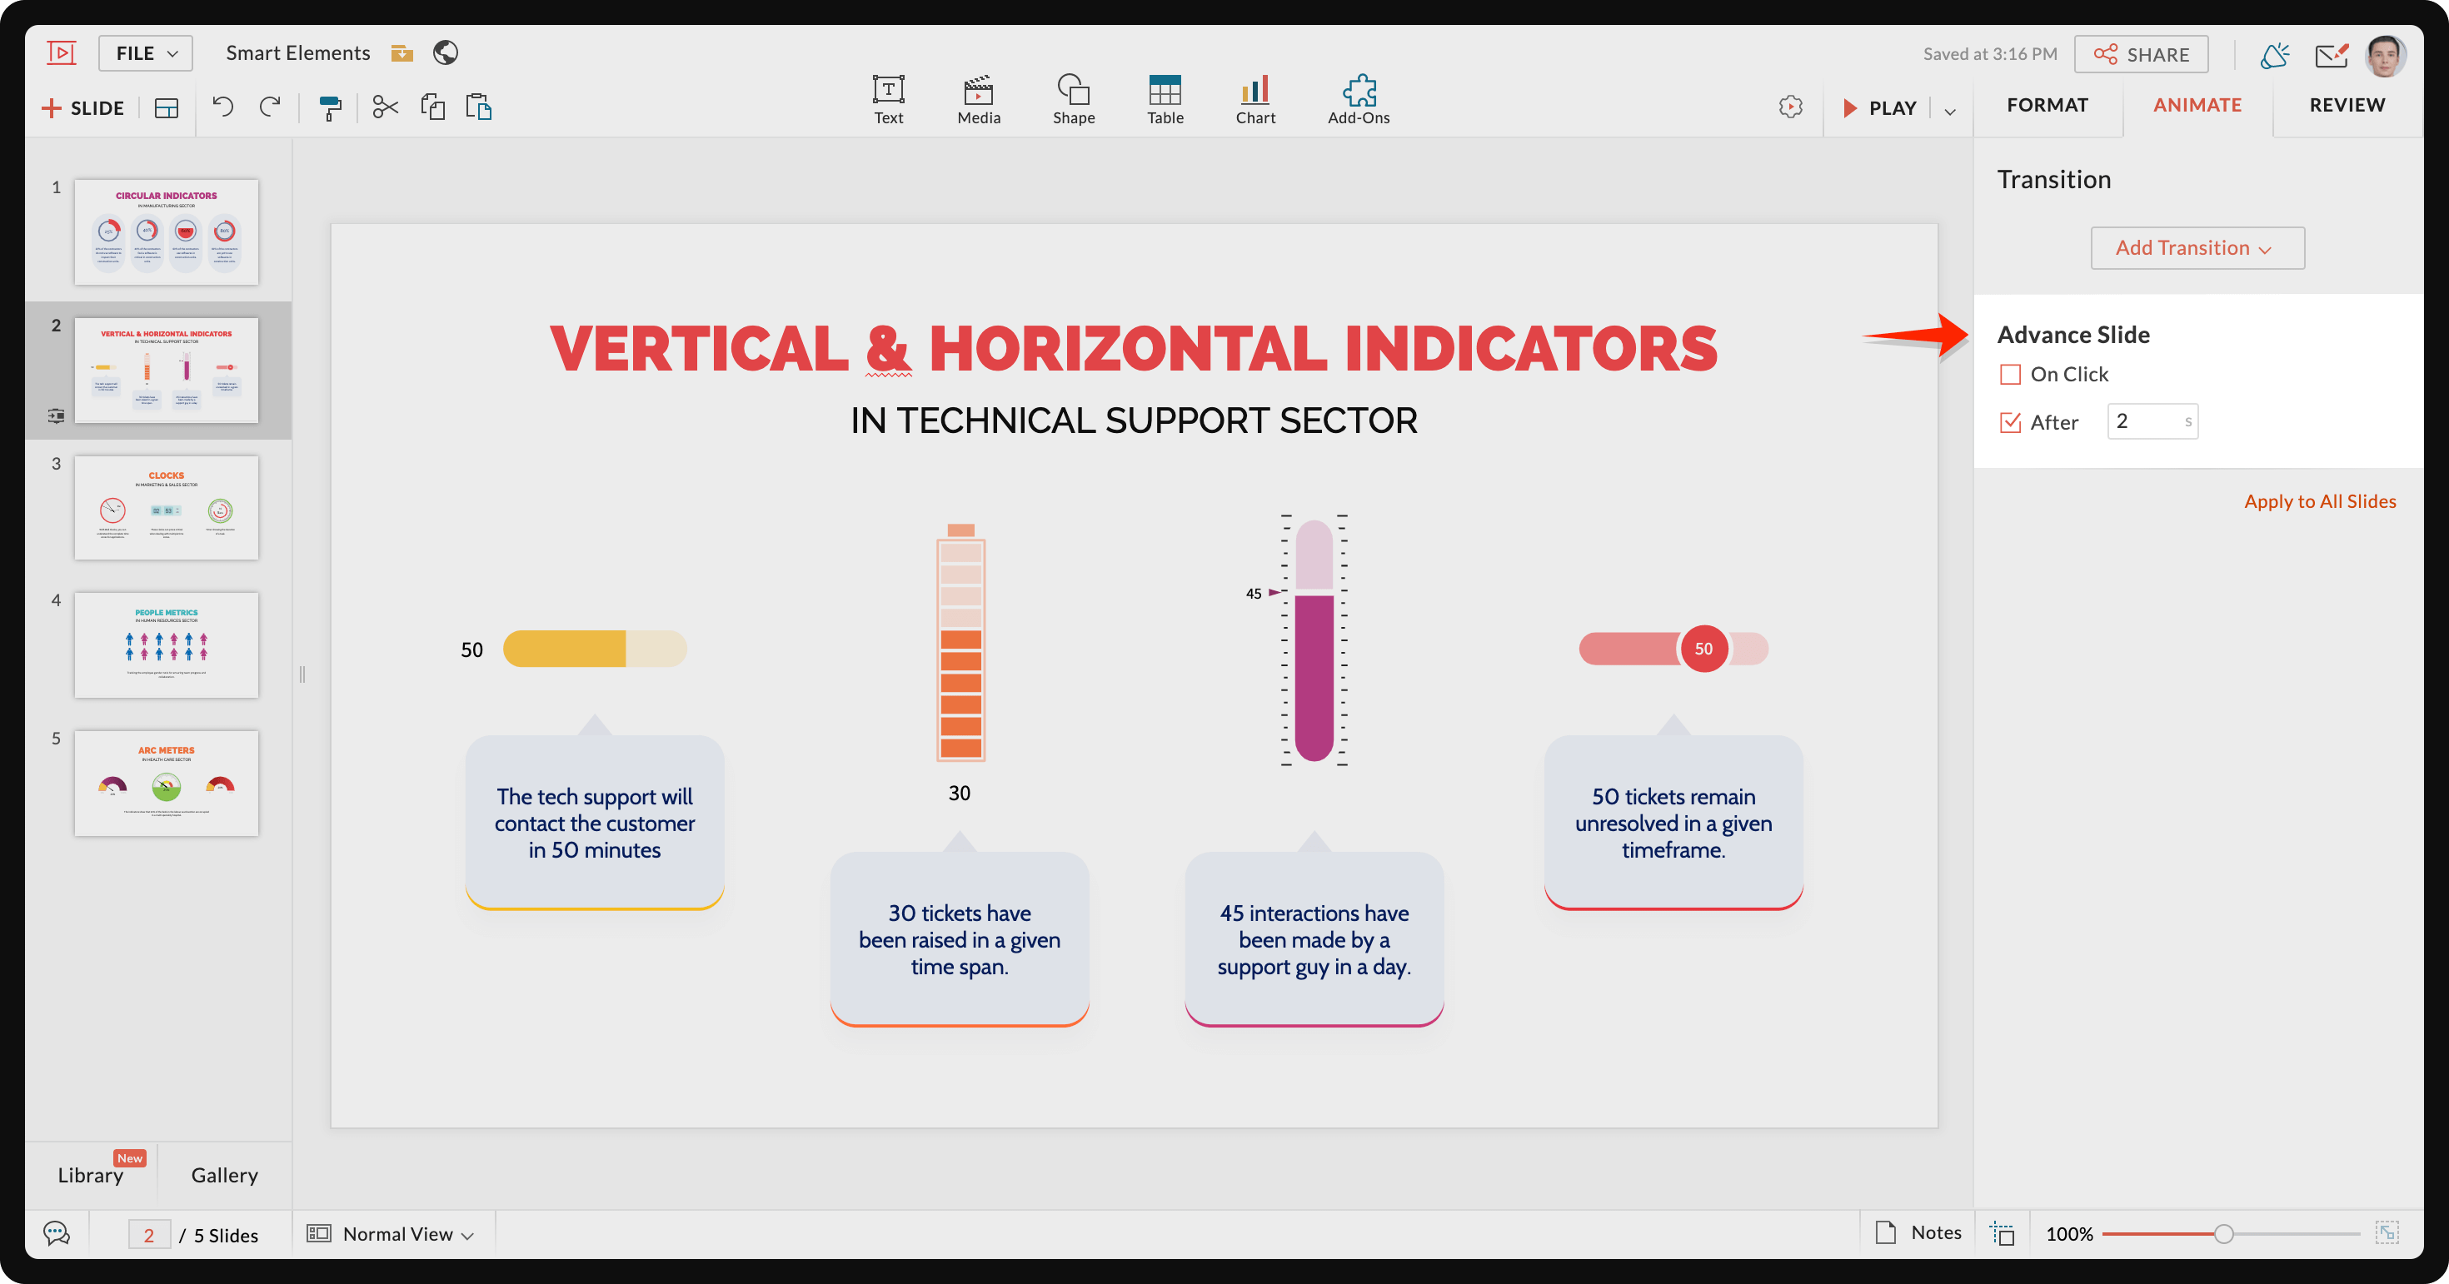The image size is (2449, 1284).
Task: Switch to the REVIEW tab
Action: point(2347,105)
